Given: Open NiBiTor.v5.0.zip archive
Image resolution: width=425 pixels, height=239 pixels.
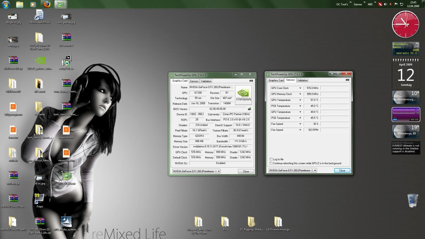Looking at the screenshot, I should [13, 63].
